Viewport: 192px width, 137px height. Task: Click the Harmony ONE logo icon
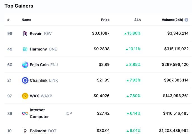[25, 49]
